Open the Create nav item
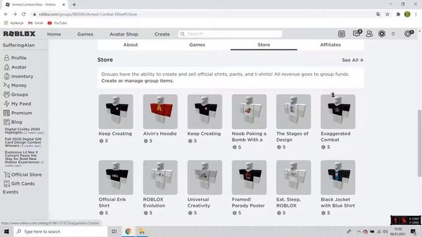 (162, 34)
